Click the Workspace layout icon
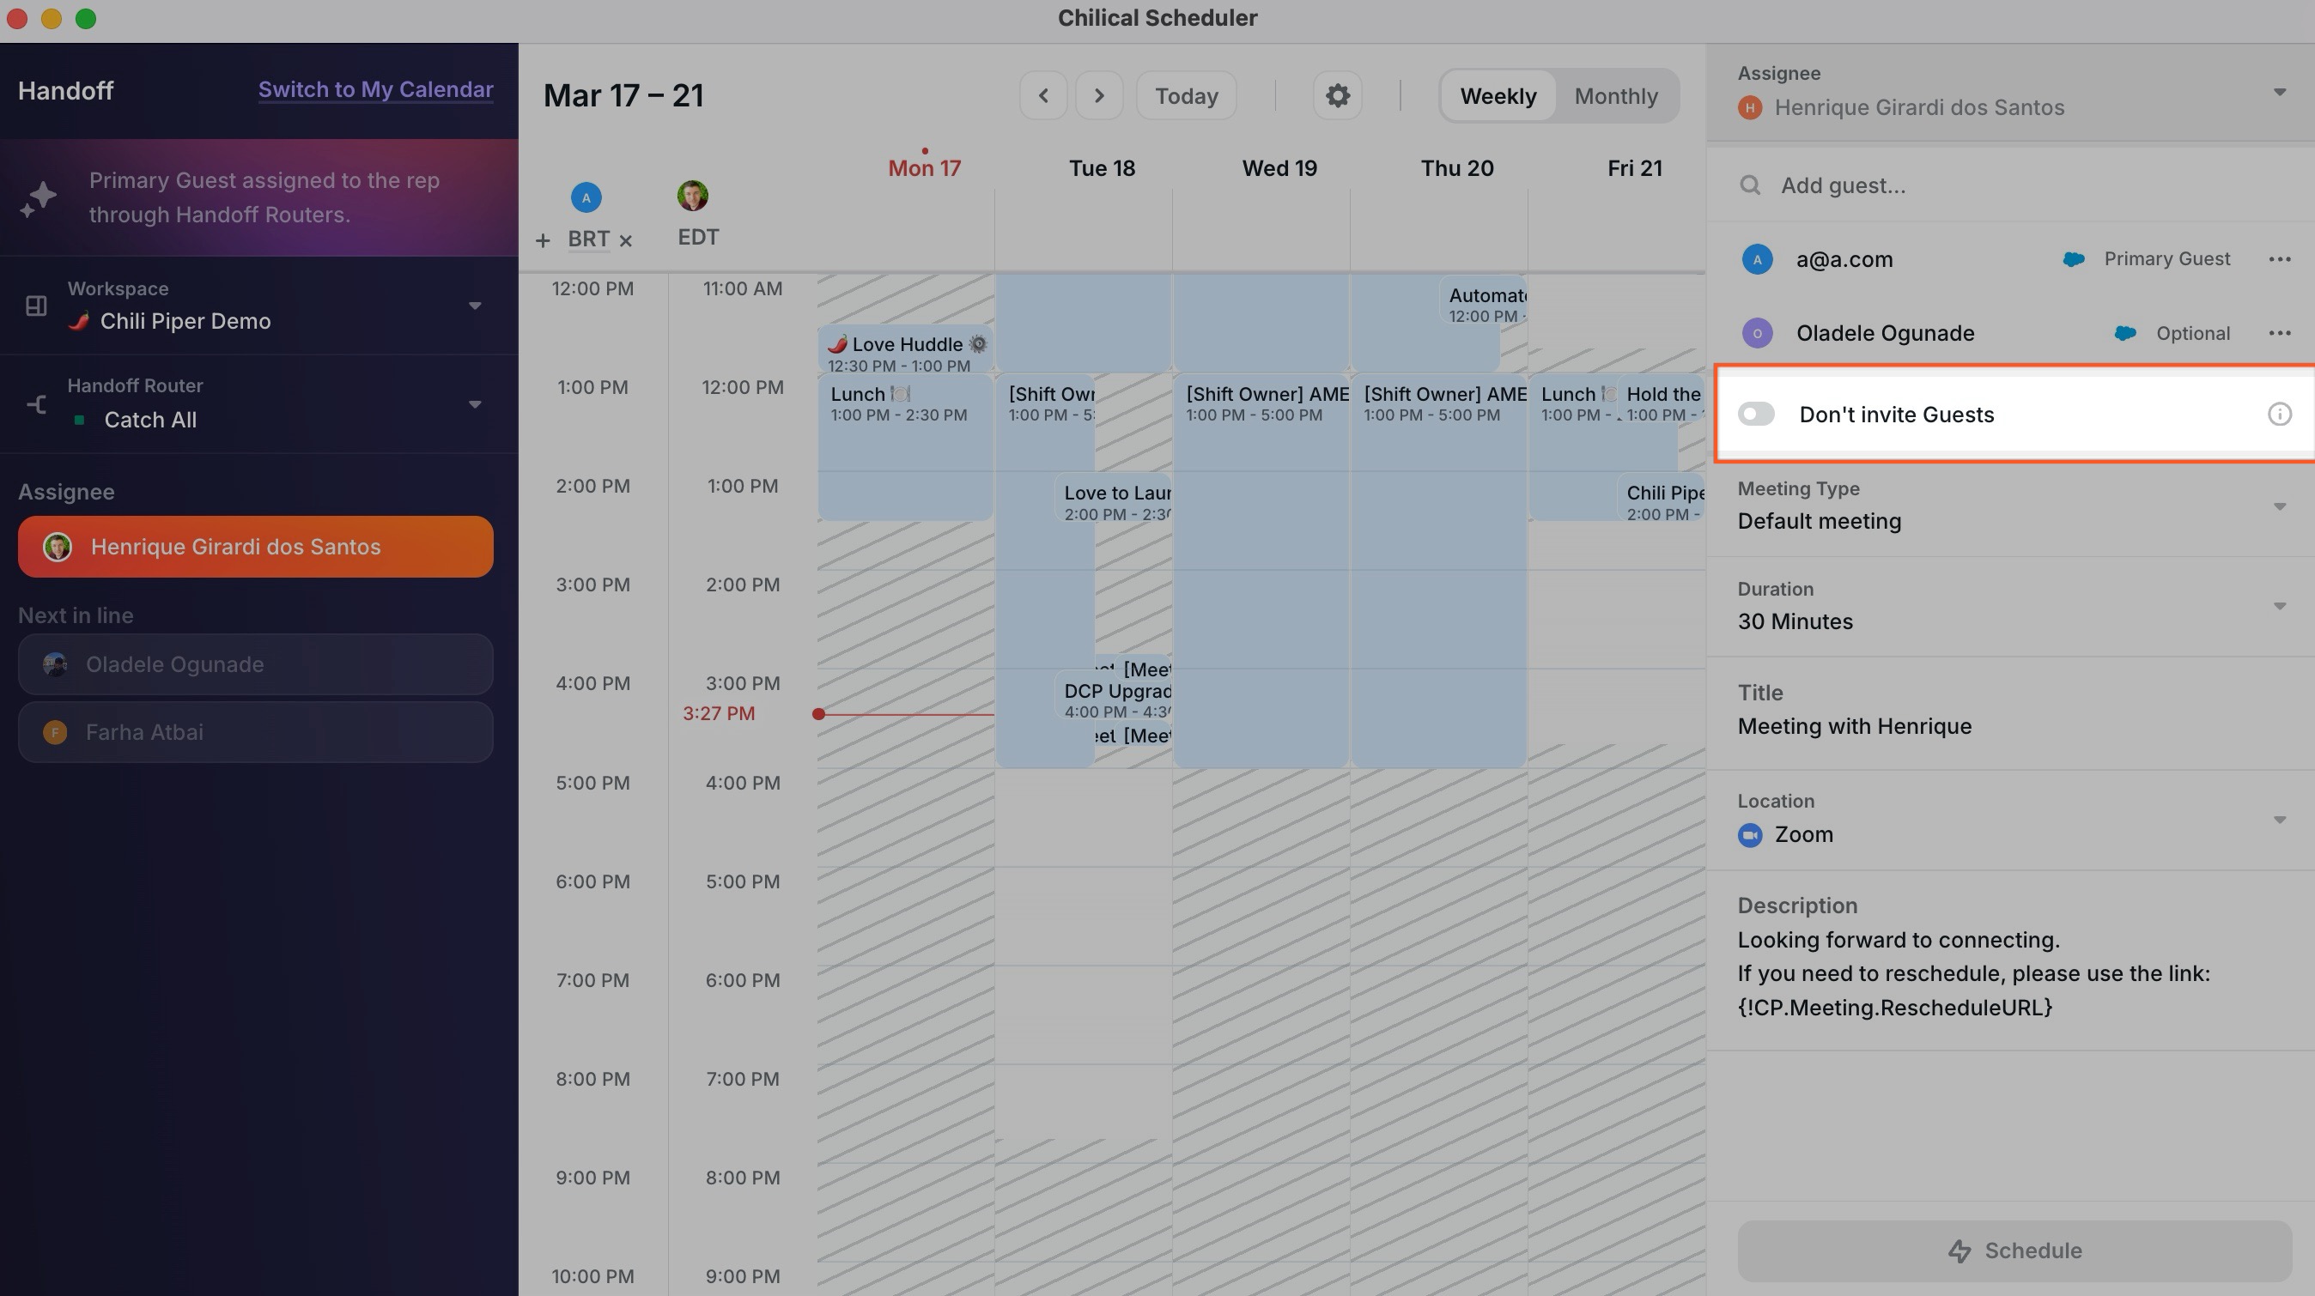 click(x=36, y=306)
